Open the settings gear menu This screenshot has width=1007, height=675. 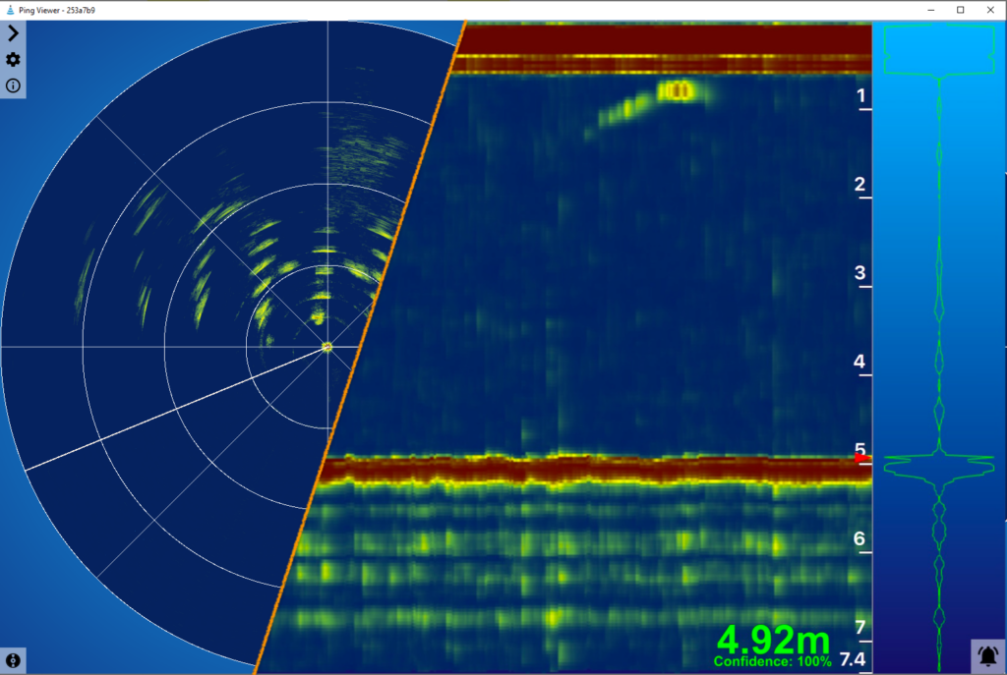point(13,59)
